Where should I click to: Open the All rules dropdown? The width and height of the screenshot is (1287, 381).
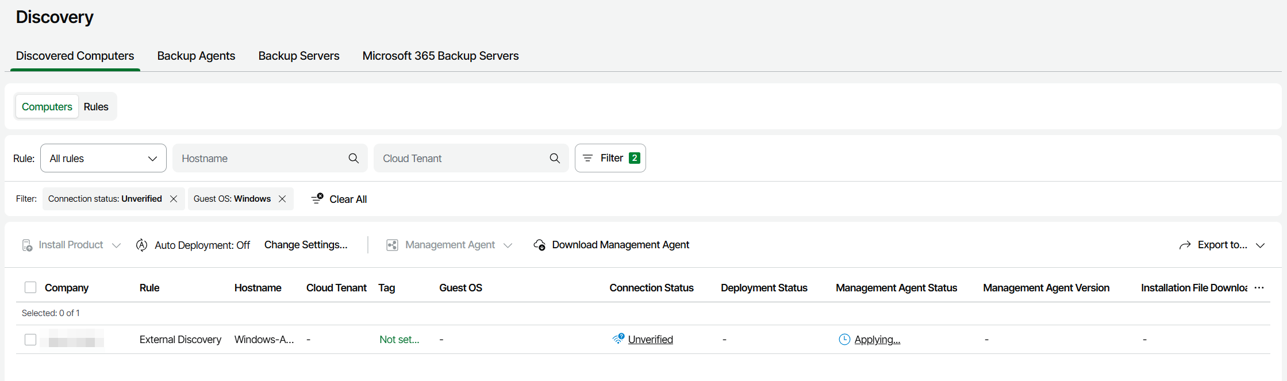tap(103, 158)
